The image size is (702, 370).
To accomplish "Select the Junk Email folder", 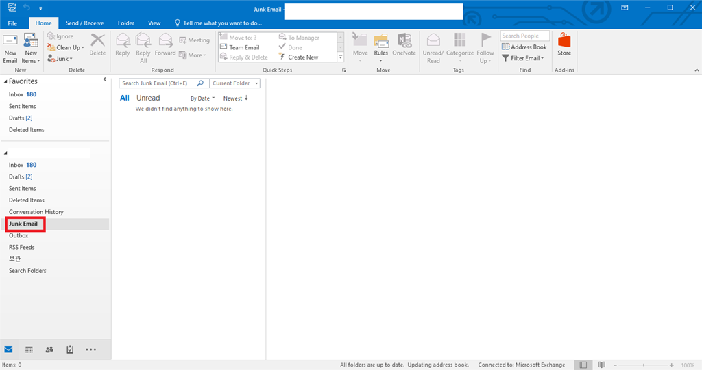I will pyautogui.click(x=23, y=224).
